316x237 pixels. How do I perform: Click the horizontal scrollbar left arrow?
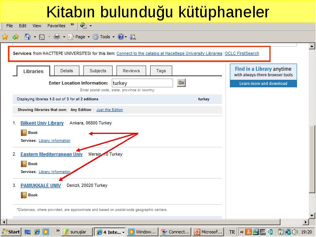pyautogui.click(x=4, y=222)
